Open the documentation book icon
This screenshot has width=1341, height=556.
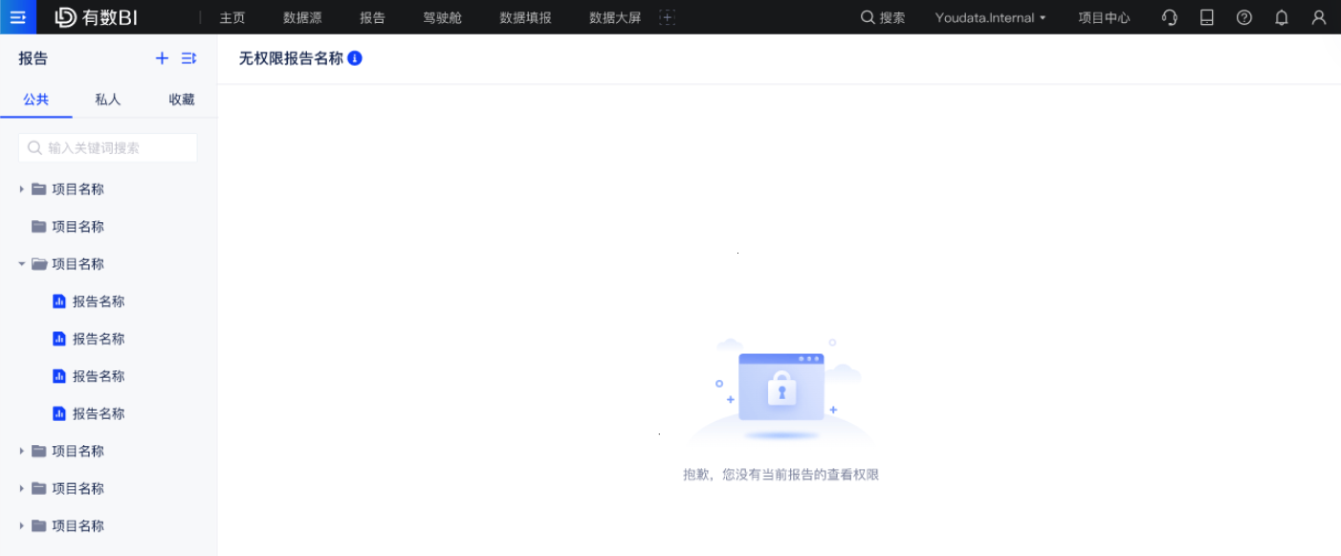click(1207, 17)
